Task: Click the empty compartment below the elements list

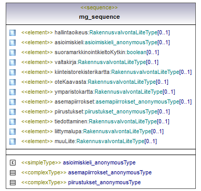Action: tap(101, 152)
